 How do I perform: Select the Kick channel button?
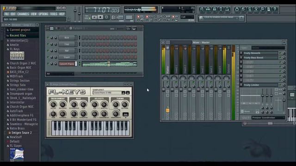click(x=67, y=38)
